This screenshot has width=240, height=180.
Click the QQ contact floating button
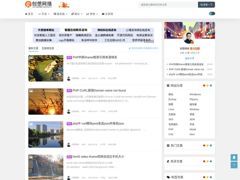pos(234,157)
